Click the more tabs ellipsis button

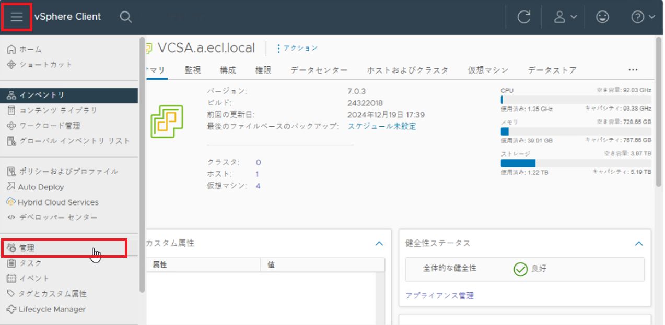(x=633, y=70)
